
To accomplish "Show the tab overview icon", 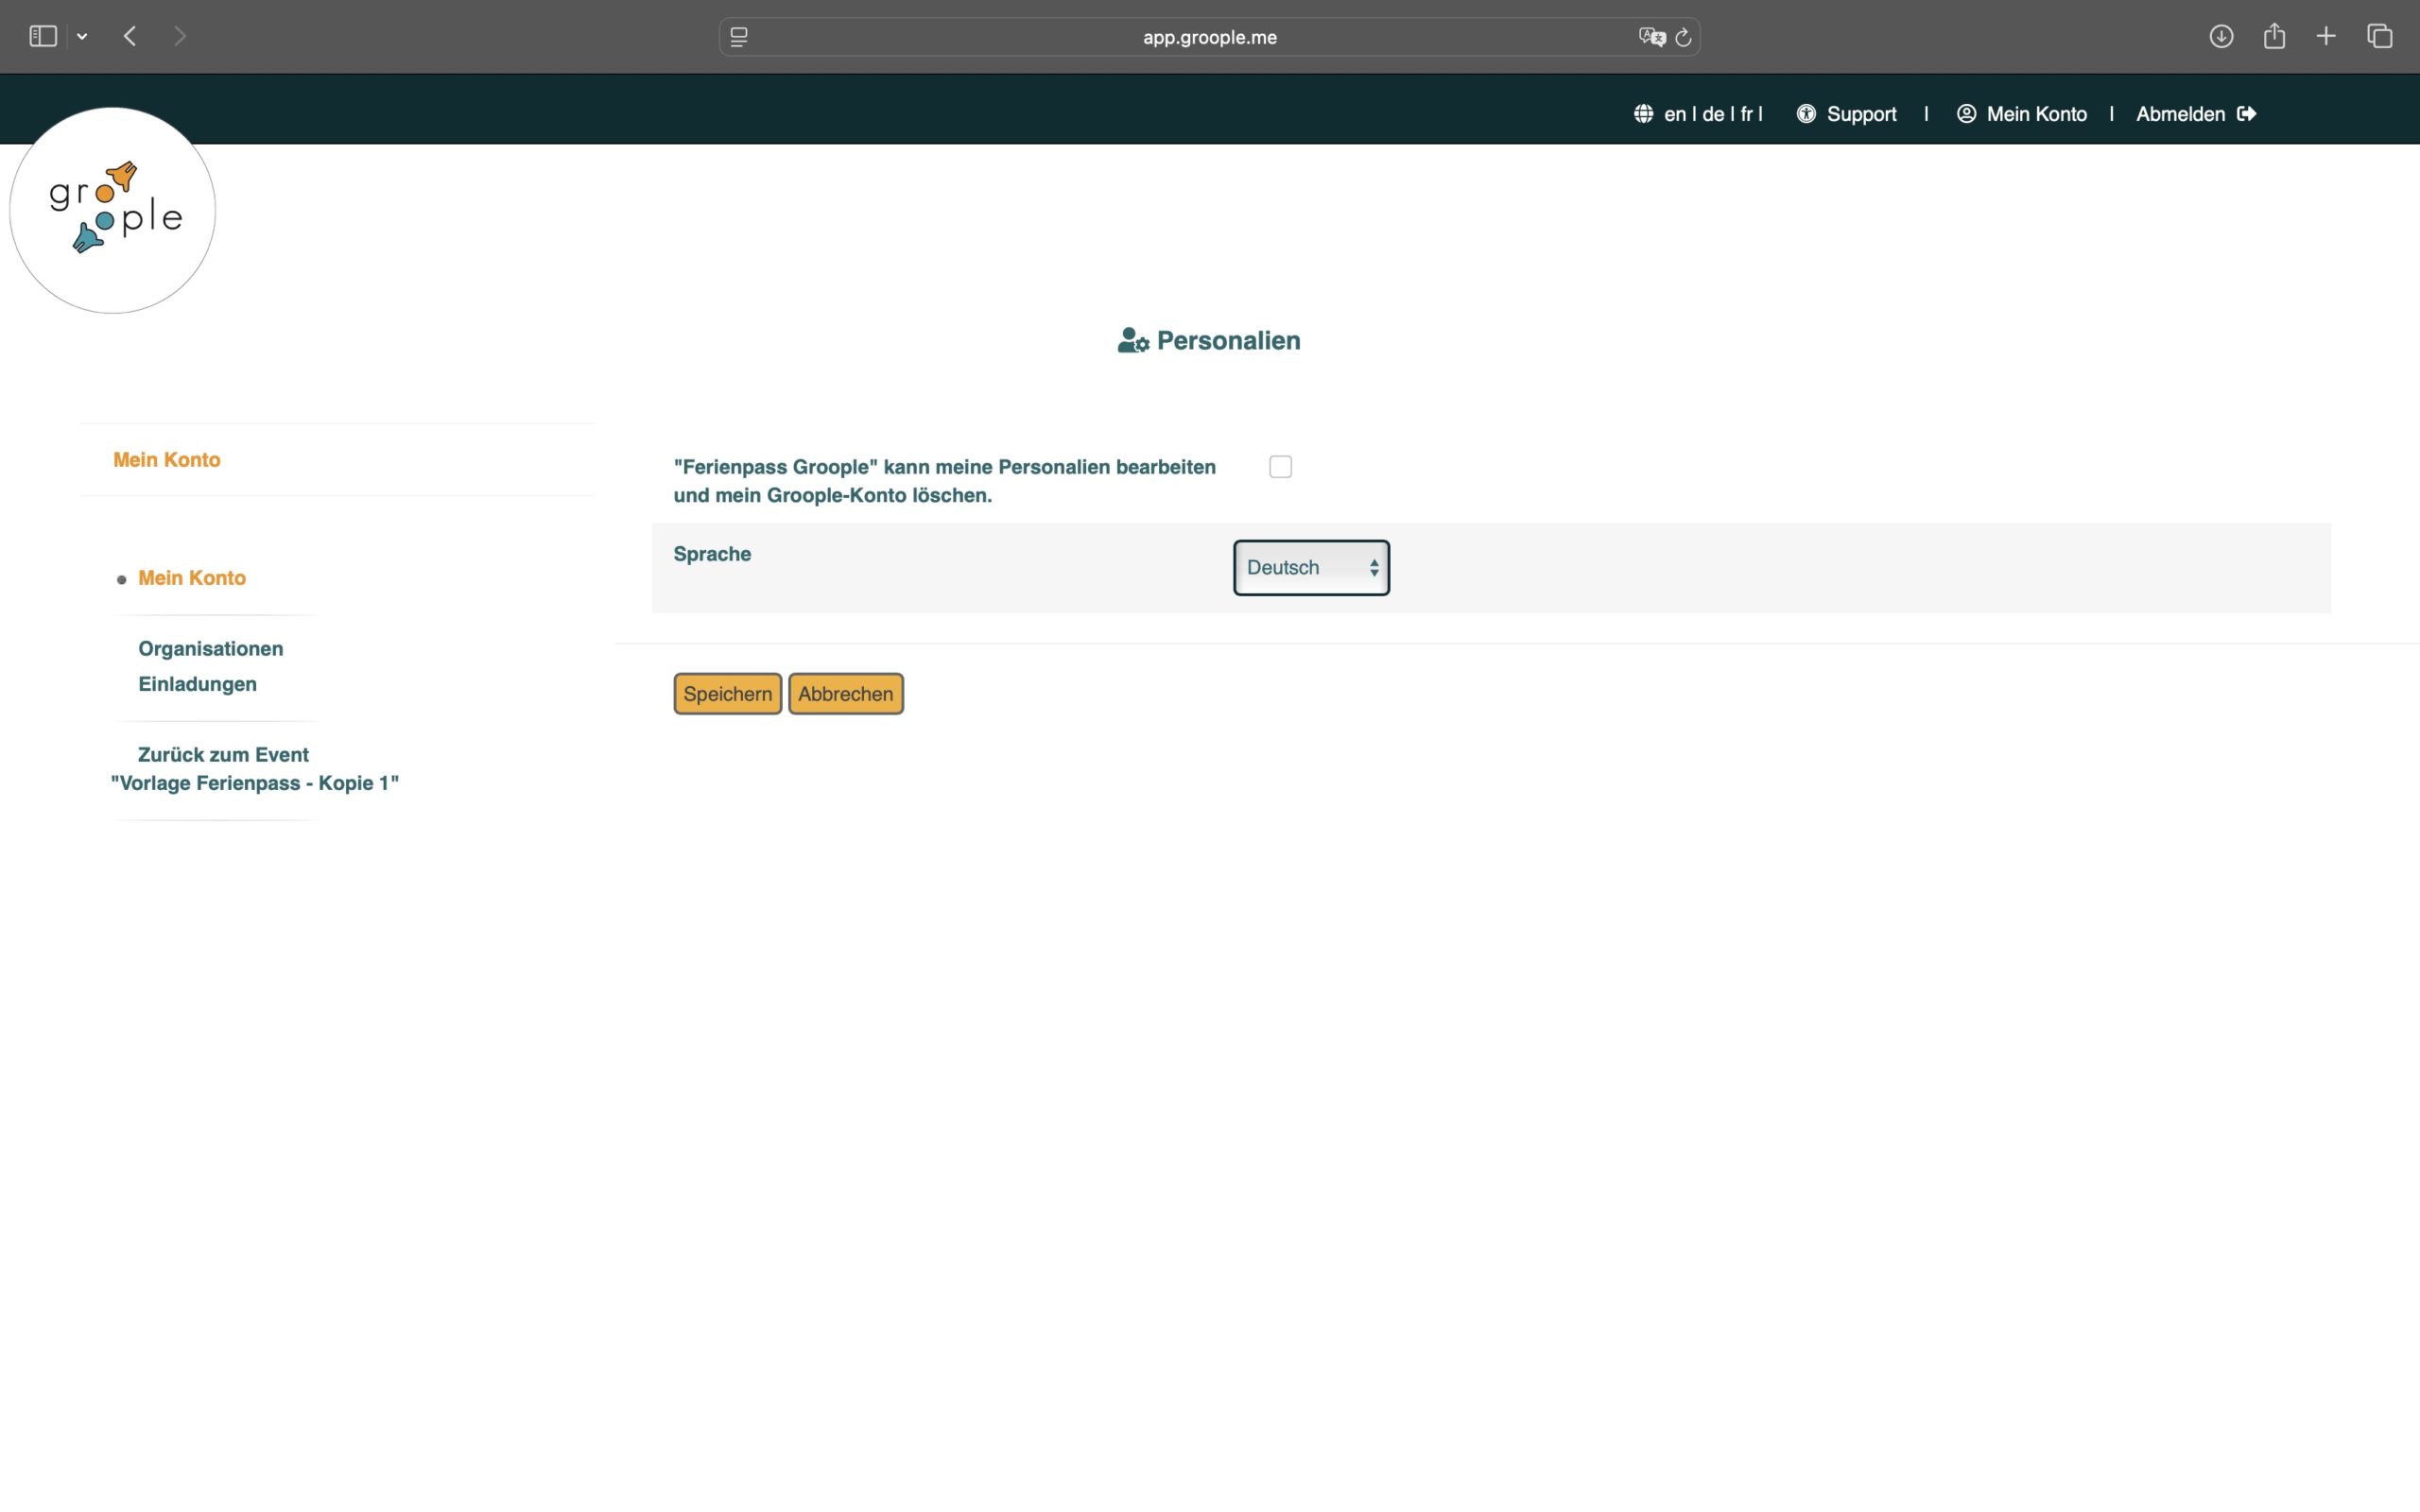I will 2380,37.
